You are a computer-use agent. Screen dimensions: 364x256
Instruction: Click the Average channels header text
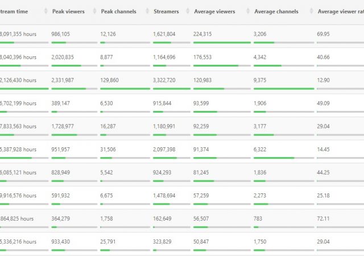click(x=276, y=11)
